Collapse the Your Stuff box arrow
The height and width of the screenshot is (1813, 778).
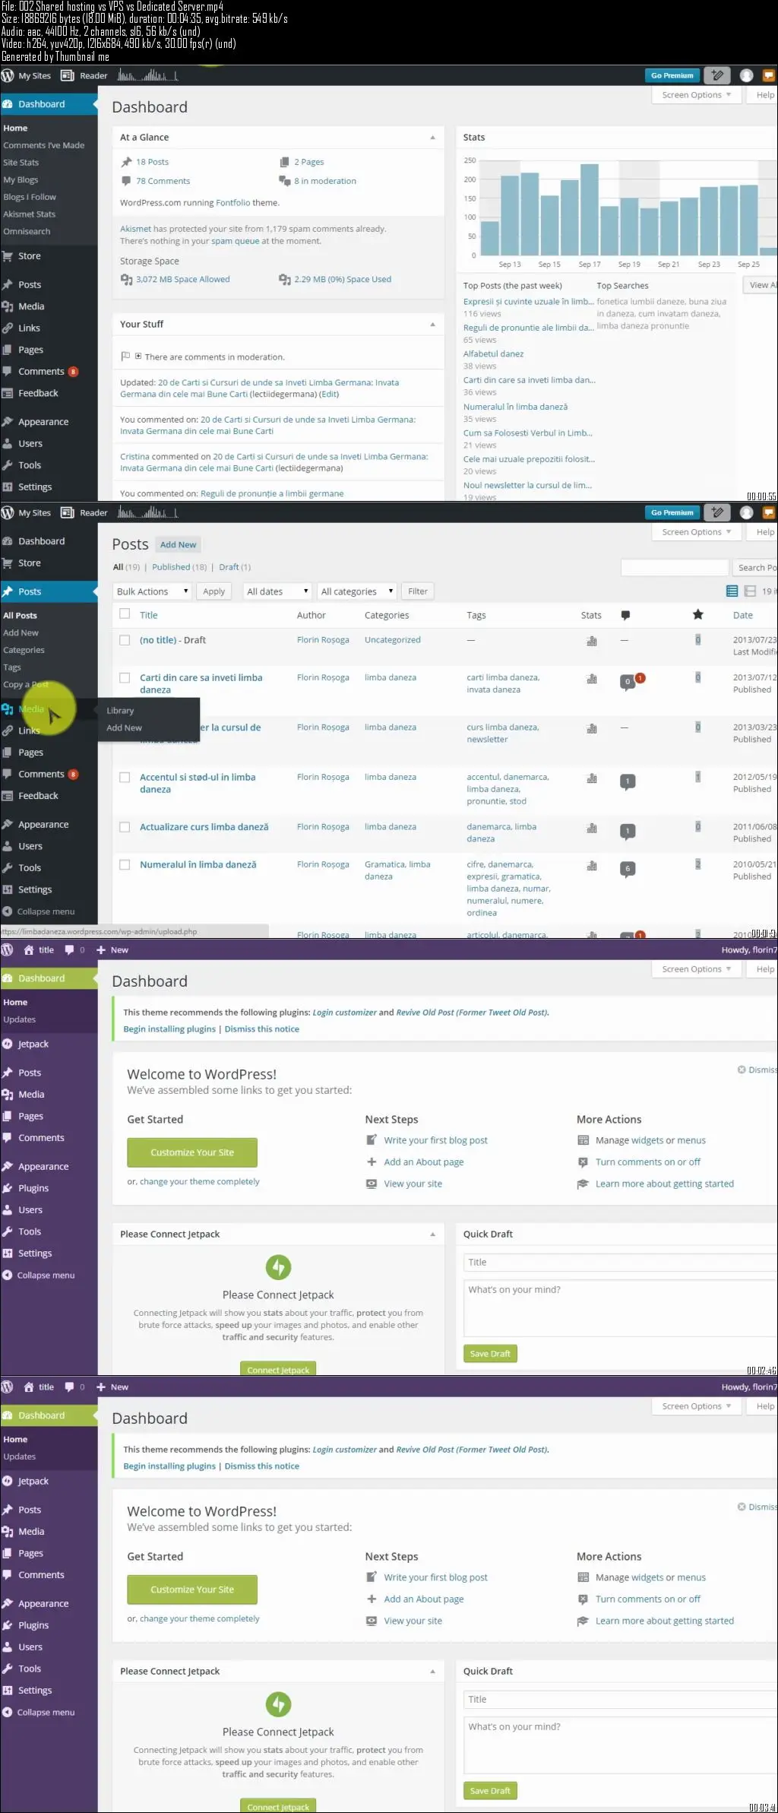432,325
